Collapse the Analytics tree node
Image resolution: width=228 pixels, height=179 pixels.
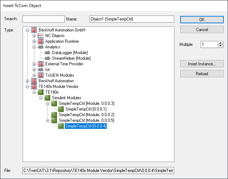pos(34,47)
